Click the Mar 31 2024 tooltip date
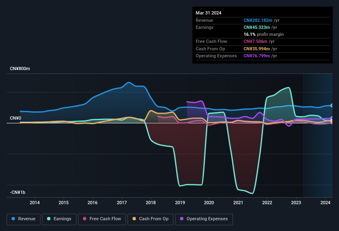 coord(209,13)
